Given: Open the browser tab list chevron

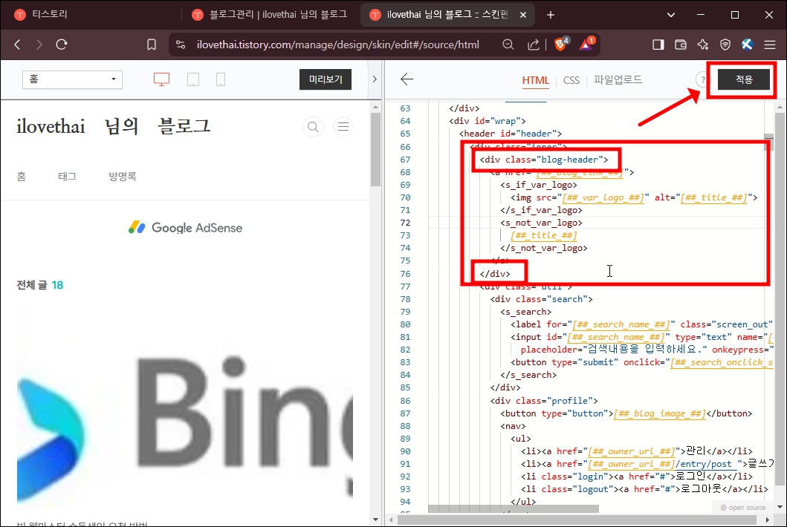Looking at the screenshot, I should point(670,14).
